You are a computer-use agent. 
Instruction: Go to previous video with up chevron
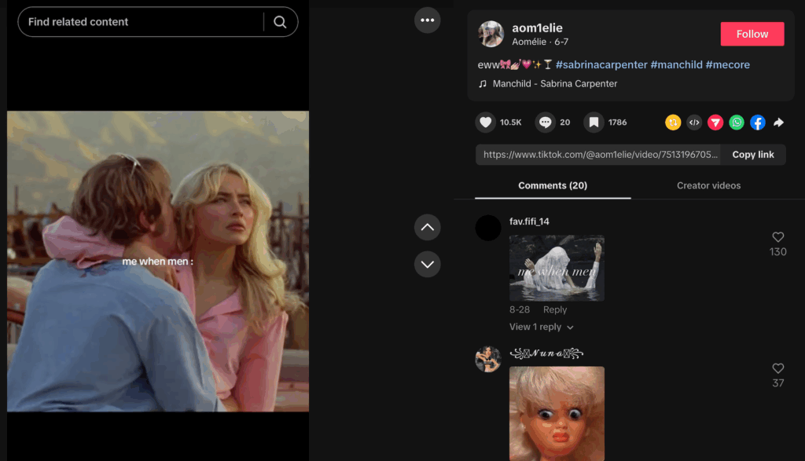[x=428, y=228]
